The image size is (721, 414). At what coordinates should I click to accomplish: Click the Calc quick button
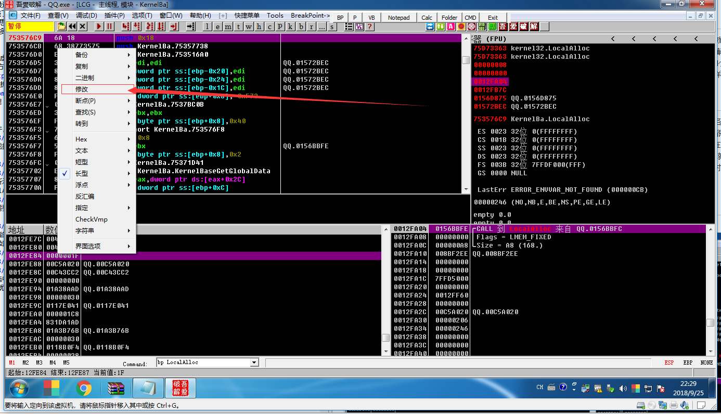[427, 17]
